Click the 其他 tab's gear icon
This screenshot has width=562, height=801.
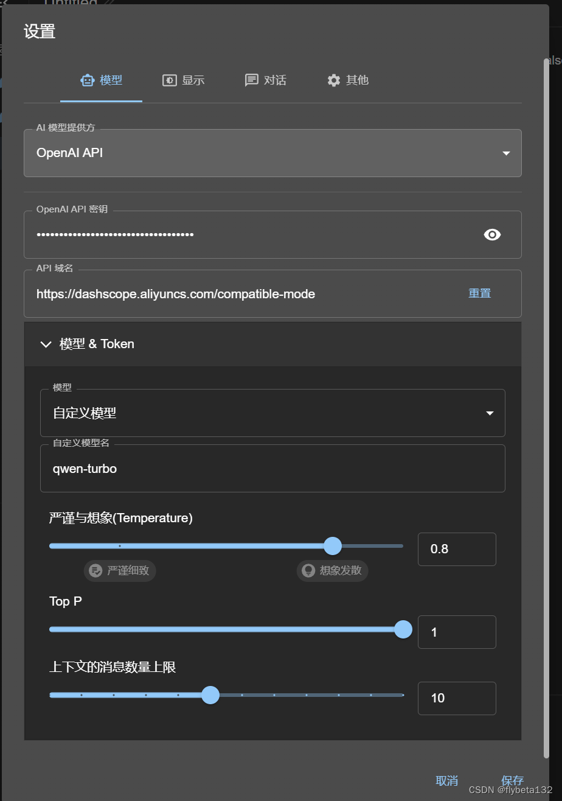pos(333,80)
